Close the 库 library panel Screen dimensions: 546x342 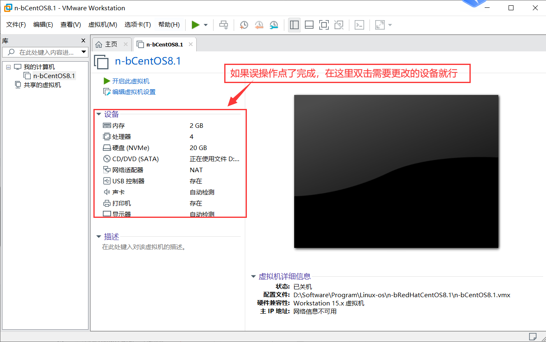pos(84,41)
